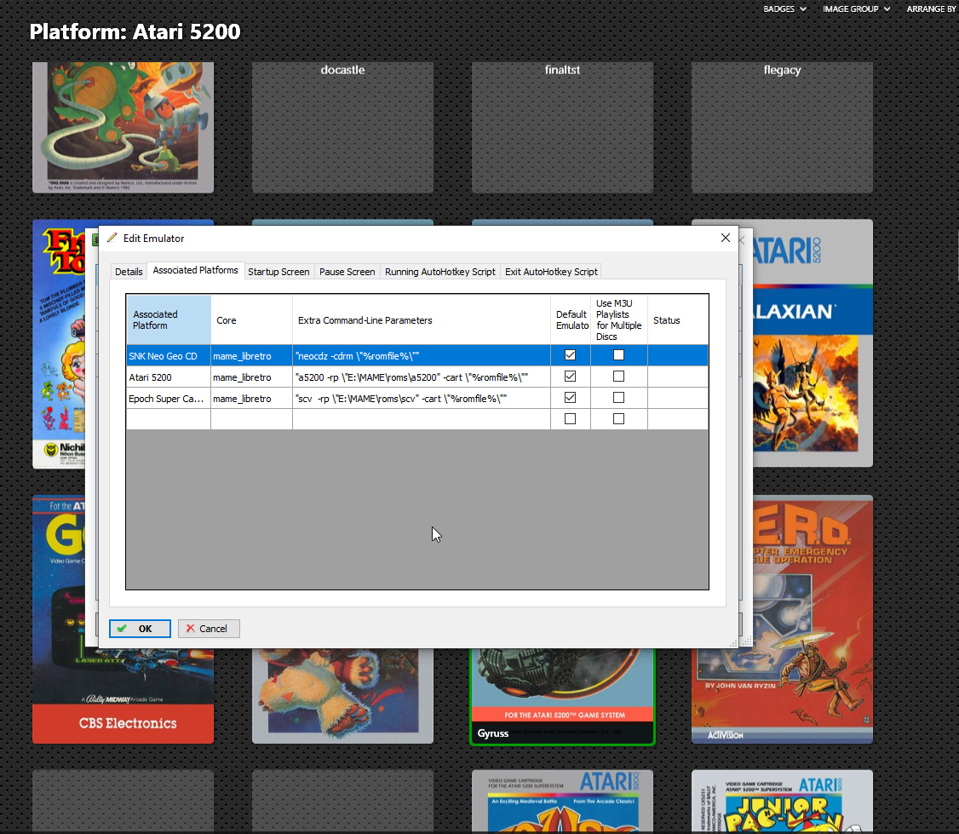
Task: Select the cover with the Nichibutsu logo
Action: (x=59, y=344)
